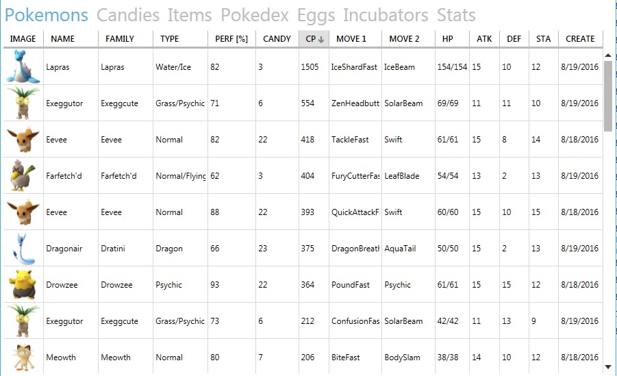
Task: Select the Farfetch'd sprite icon
Action: [x=23, y=175]
